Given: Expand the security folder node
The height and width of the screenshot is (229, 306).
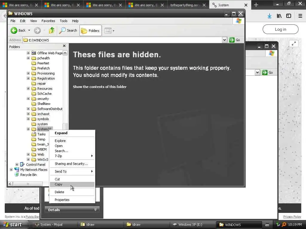Looking at the screenshot, I should coord(28,98).
